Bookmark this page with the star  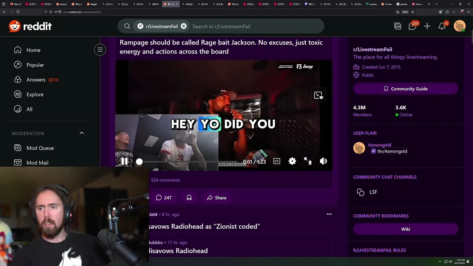pyautogui.click(x=412, y=12)
